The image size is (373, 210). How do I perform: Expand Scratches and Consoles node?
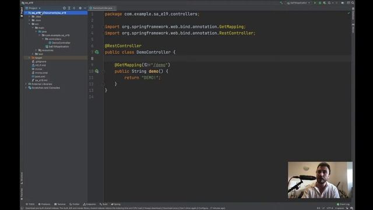click(26, 88)
